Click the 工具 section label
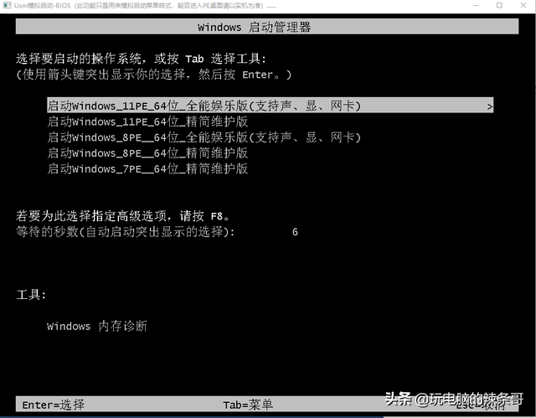536x418 pixels. coord(31,295)
